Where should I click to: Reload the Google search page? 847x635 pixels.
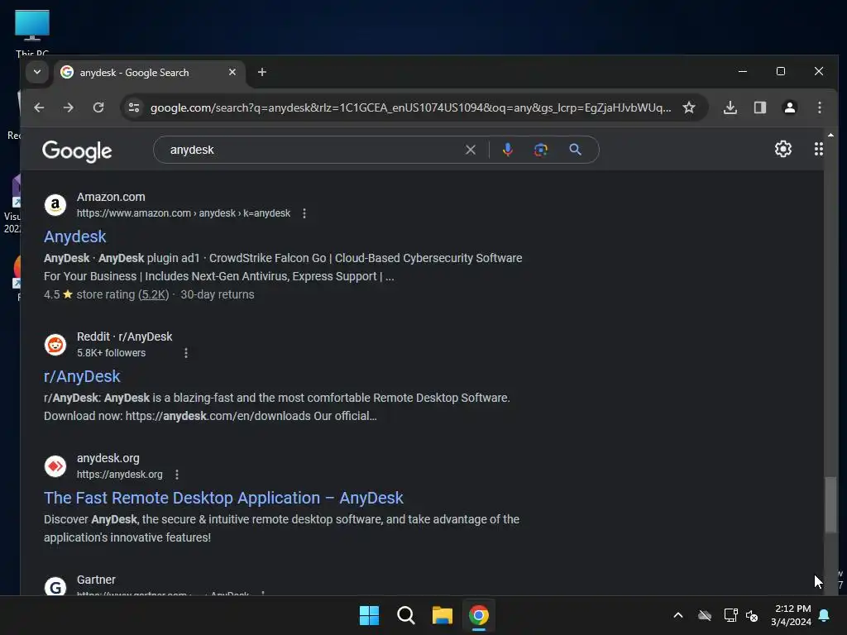98,107
